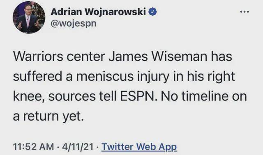Click the word Warriors in the tweet
This screenshot has height=155, width=263.
(x=38, y=57)
